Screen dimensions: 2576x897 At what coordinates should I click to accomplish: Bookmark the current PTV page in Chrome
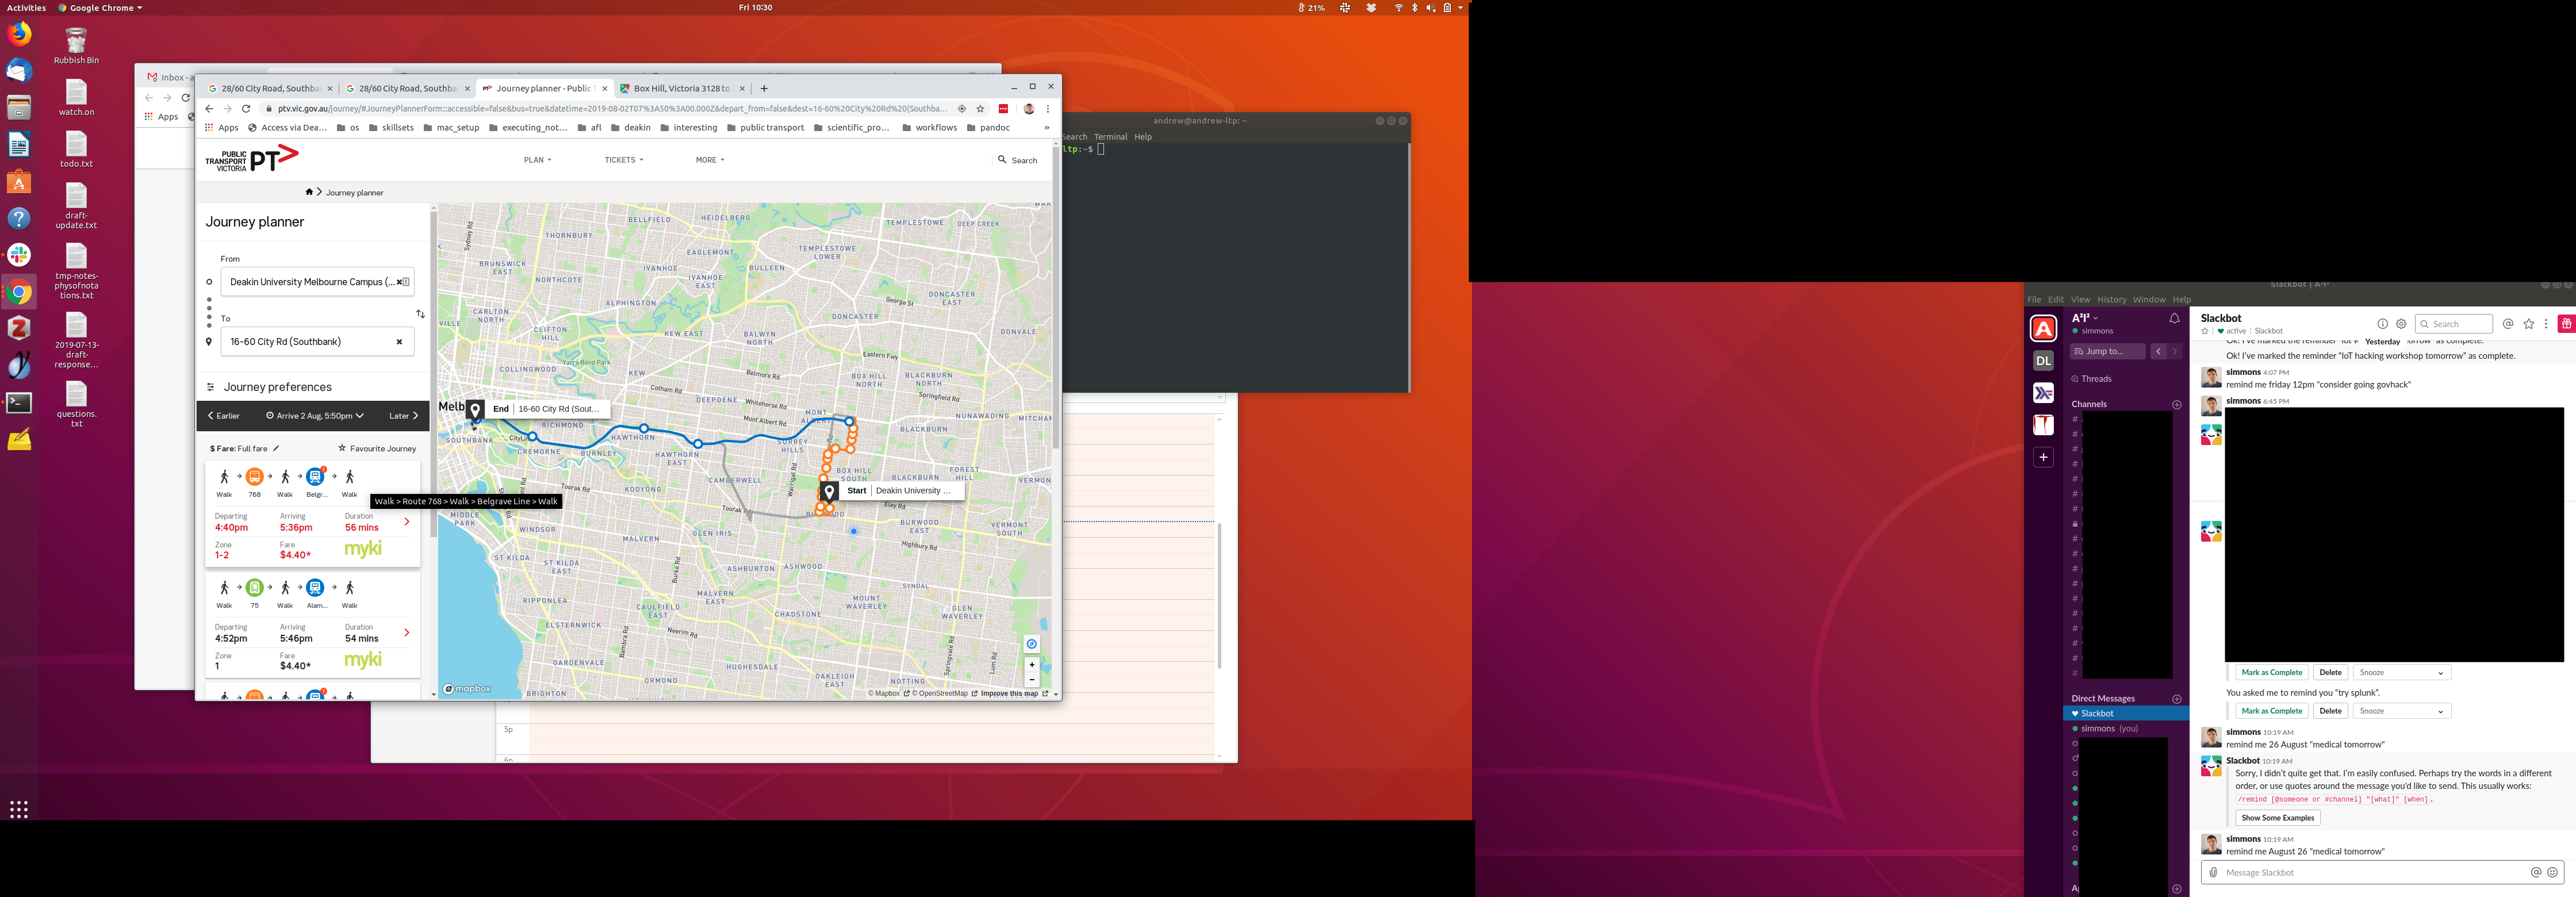(980, 109)
